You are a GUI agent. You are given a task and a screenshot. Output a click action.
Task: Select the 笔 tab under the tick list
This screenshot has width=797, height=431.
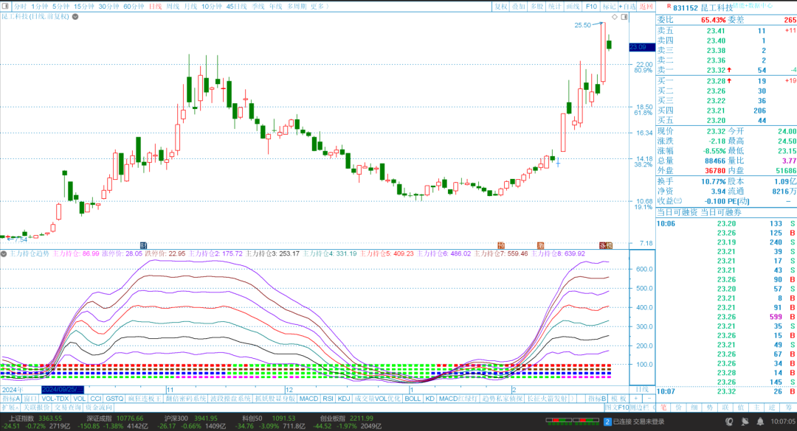pyautogui.click(x=663, y=407)
